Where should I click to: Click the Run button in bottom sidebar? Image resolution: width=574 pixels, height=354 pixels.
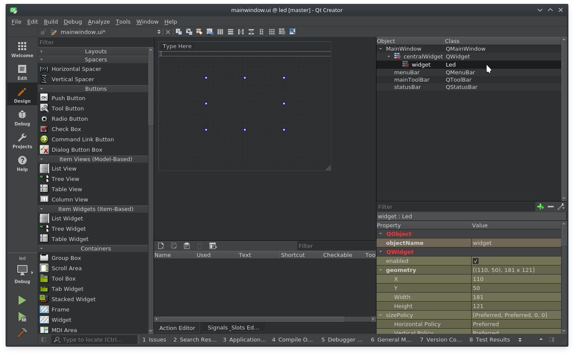[22, 300]
